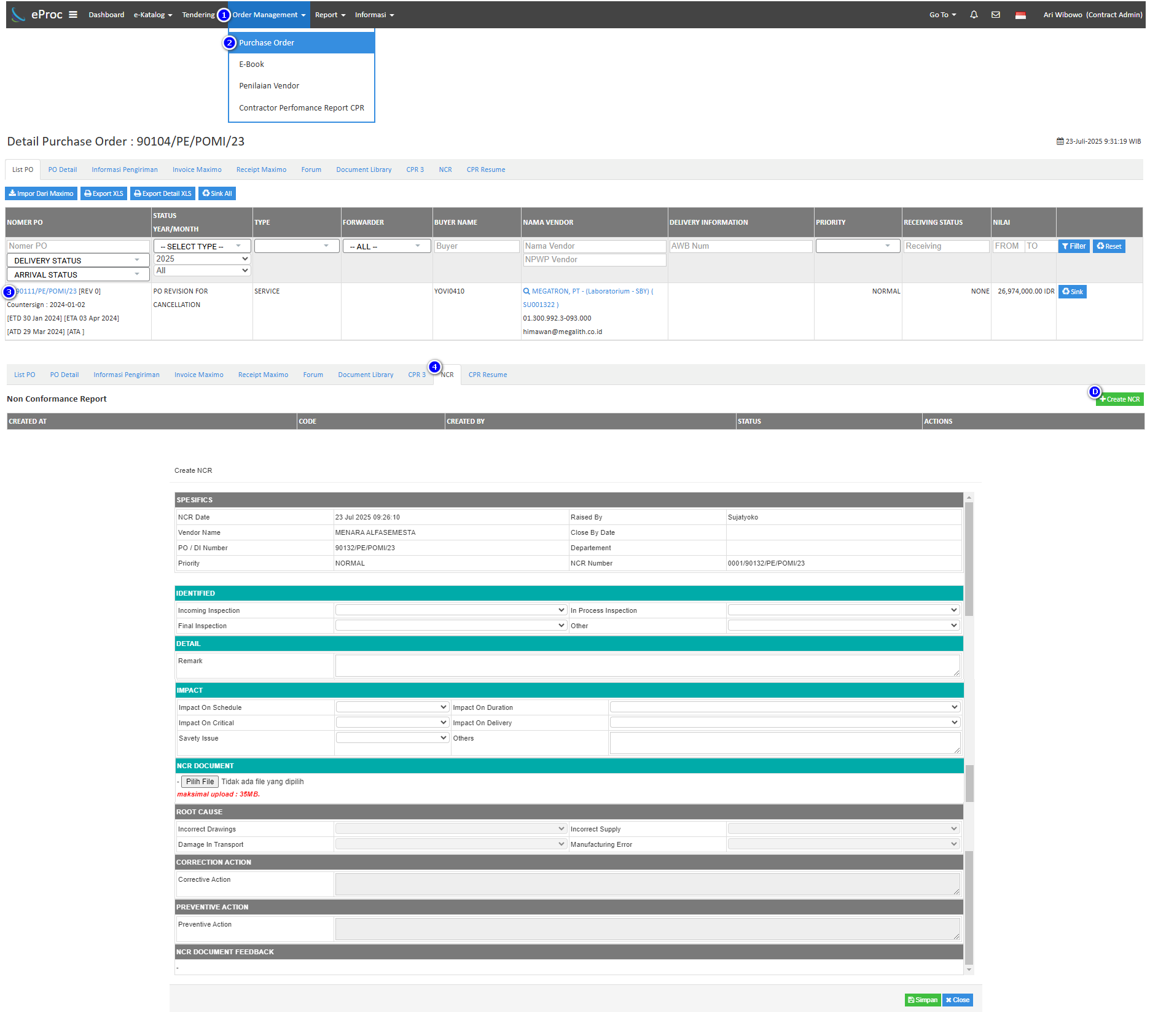Click the hamburger menu icon beside eProc
This screenshot has width=1150, height=1012.
click(73, 15)
